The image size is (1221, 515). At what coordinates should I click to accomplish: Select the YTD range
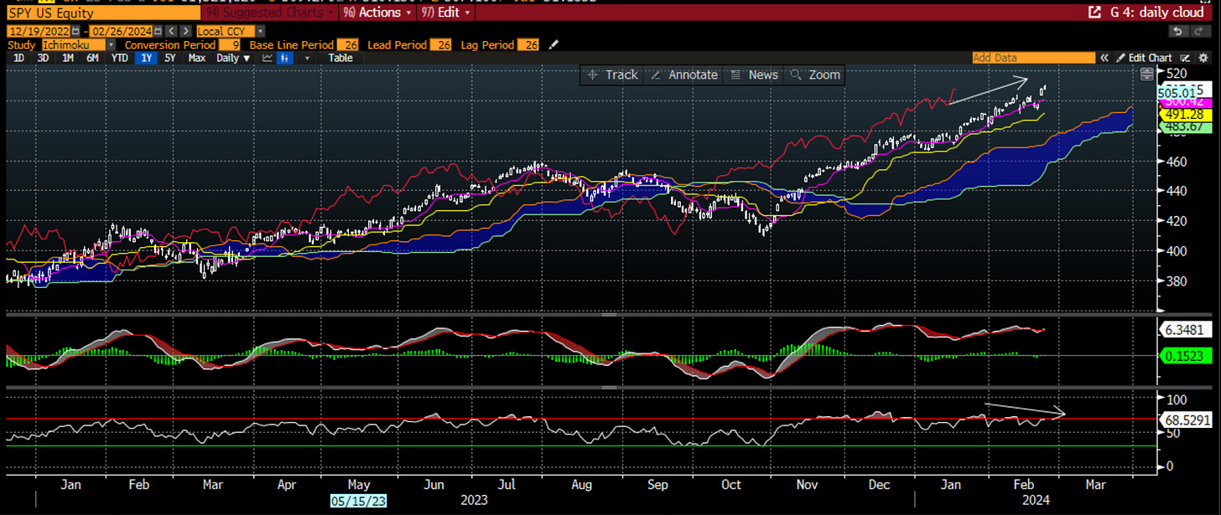tap(120, 58)
